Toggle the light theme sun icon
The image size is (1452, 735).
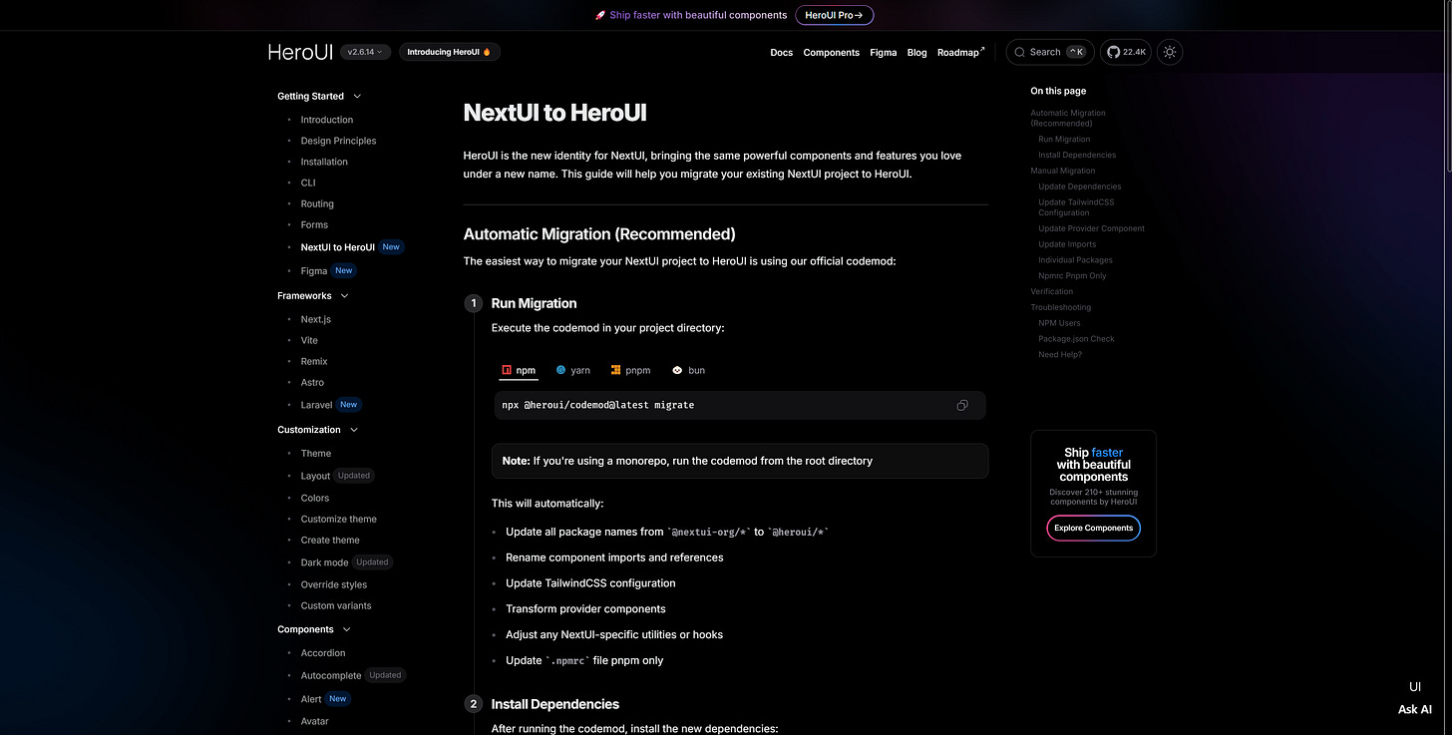pyautogui.click(x=1170, y=52)
